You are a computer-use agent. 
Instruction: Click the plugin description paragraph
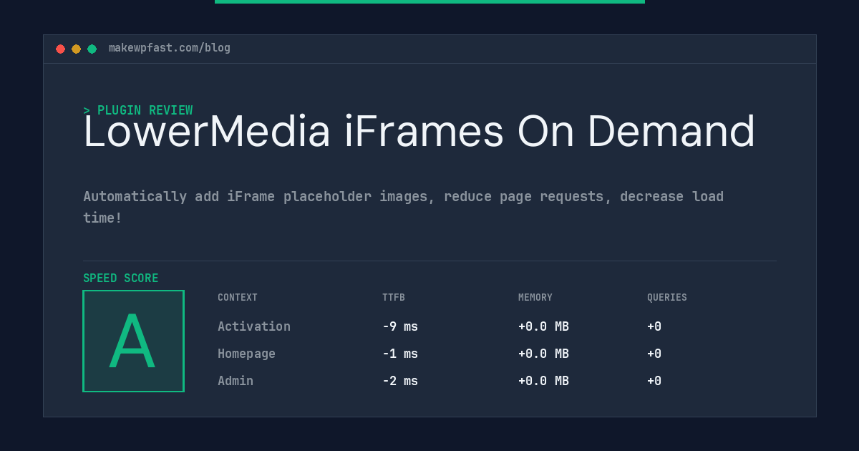click(404, 207)
